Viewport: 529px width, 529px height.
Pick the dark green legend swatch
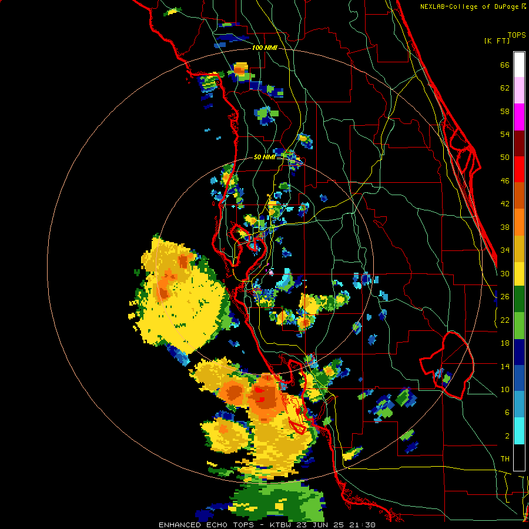pos(519,299)
